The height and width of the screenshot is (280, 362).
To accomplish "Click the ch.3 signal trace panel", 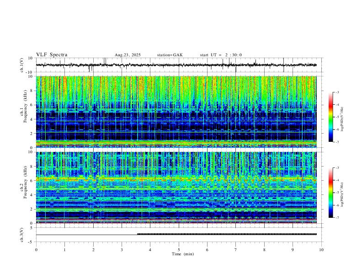I will (x=178, y=235).
